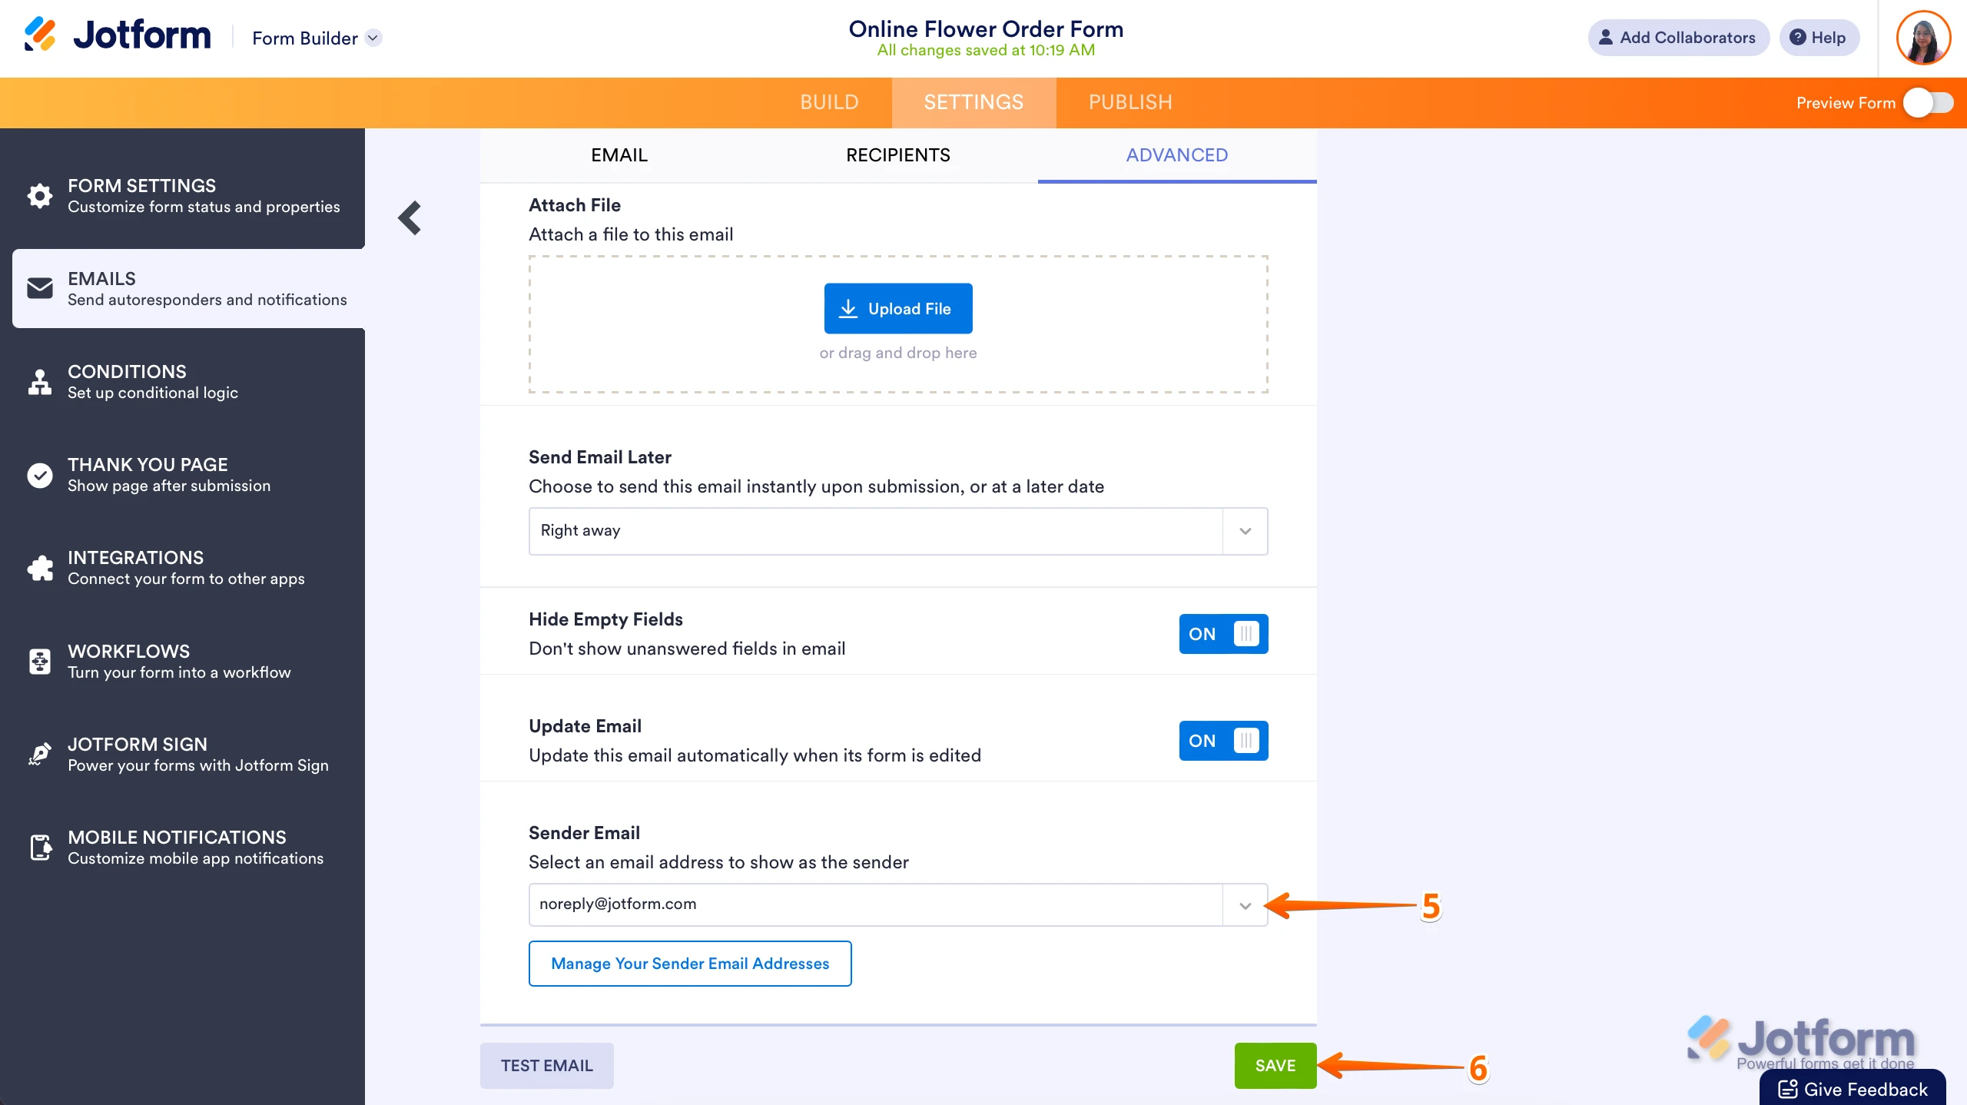Click the Conditions sidebar icon
The image size is (1967, 1105).
[x=40, y=382]
